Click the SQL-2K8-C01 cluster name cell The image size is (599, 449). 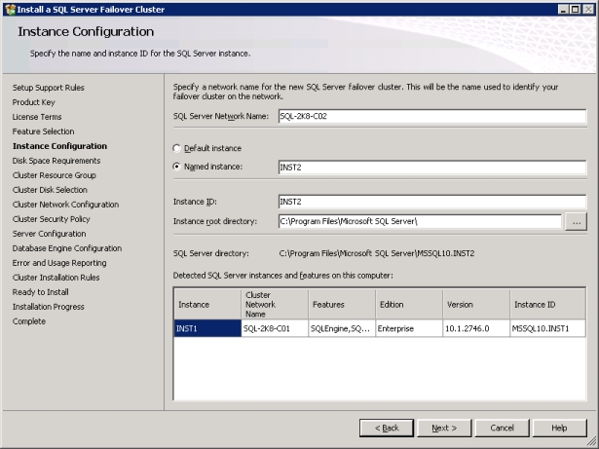(x=275, y=328)
